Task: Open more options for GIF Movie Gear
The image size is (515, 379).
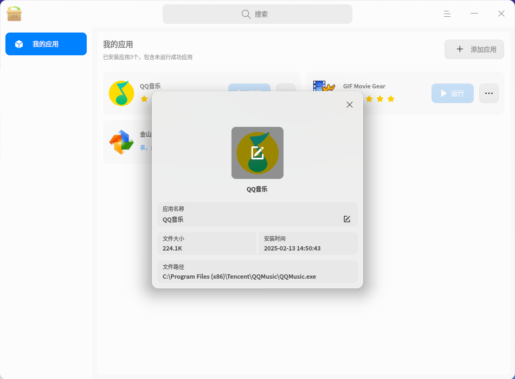Action: [x=489, y=93]
